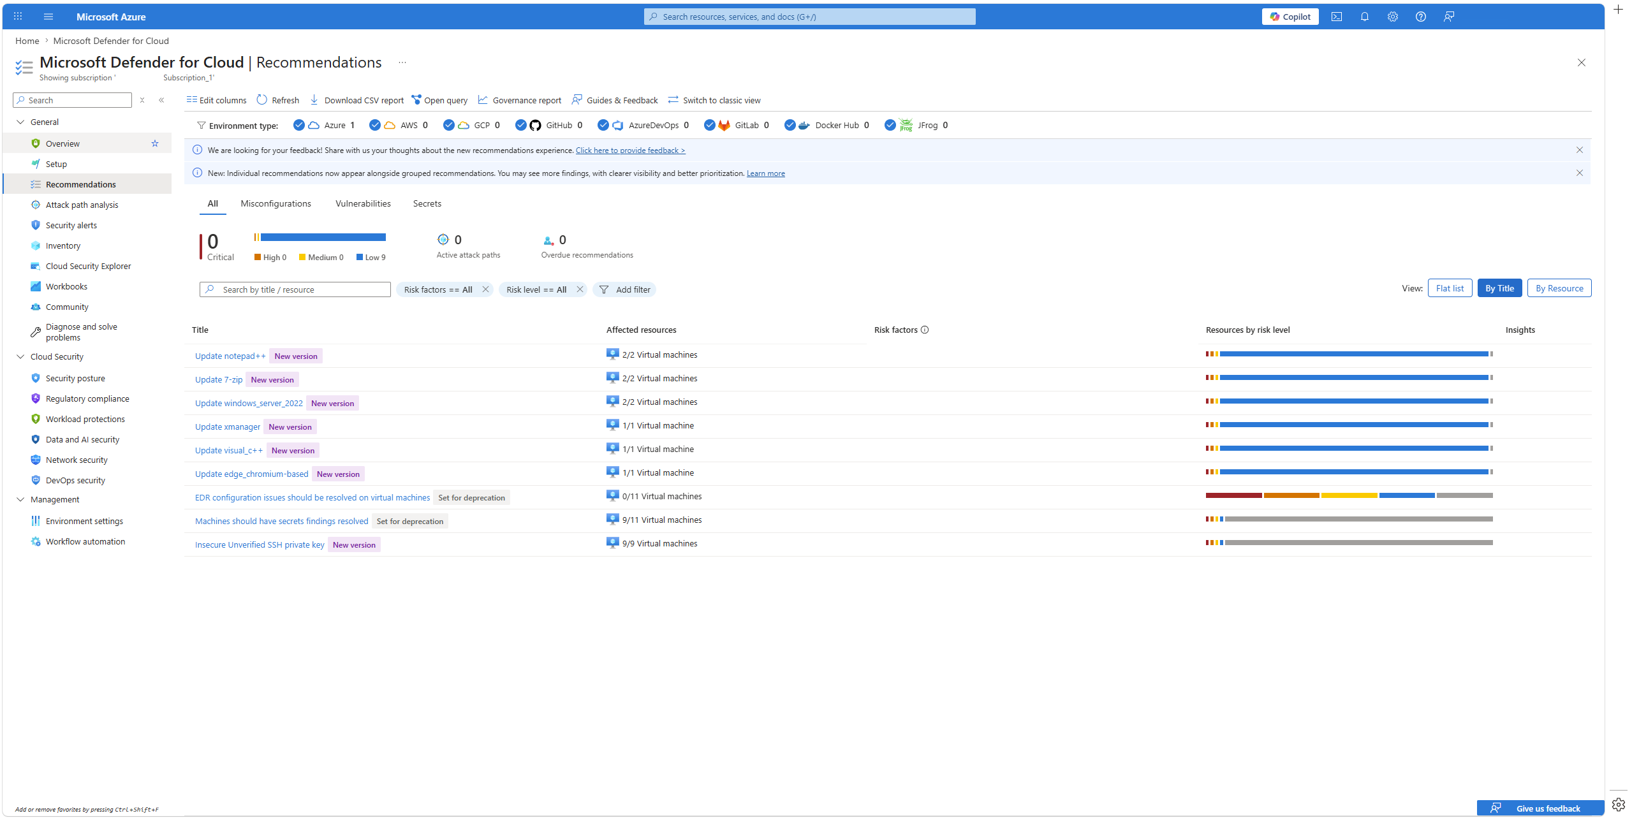The width and height of the screenshot is (1632, 818).
Task: Collapse the Management sidebar section
Action: coord(20,499)
